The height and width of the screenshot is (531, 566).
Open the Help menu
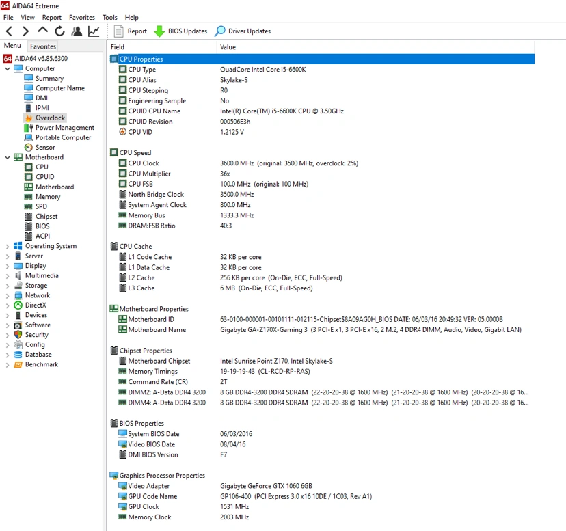click(132, 17)
